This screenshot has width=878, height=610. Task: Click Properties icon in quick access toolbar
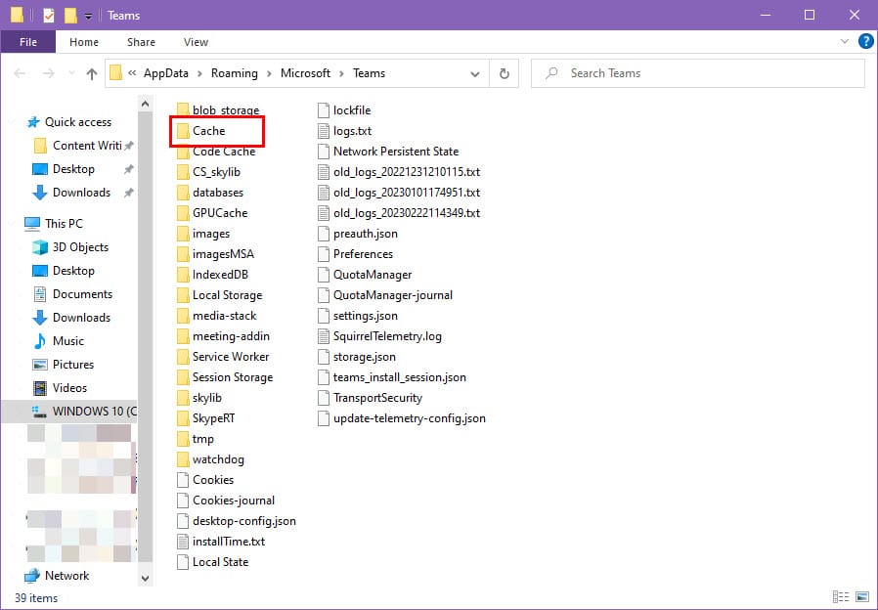pos(49,16)
